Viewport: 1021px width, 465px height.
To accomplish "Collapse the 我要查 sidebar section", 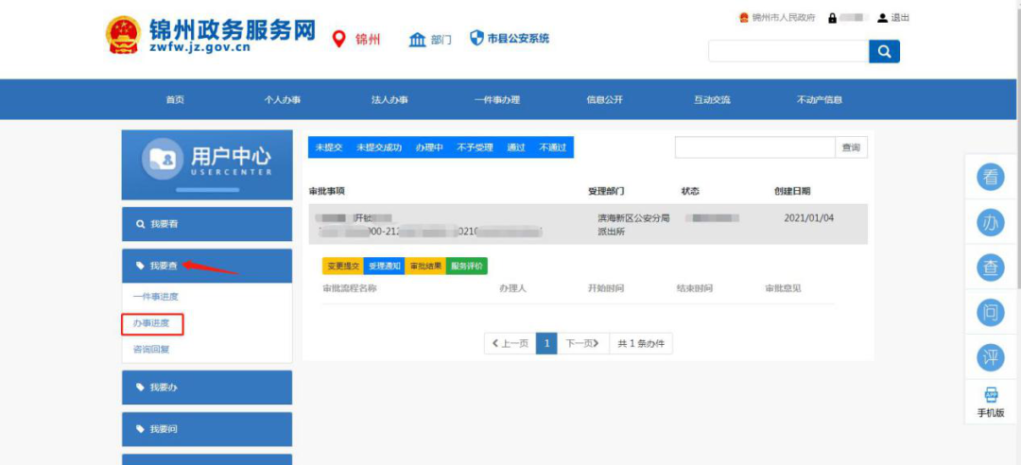I will [207, 266].
